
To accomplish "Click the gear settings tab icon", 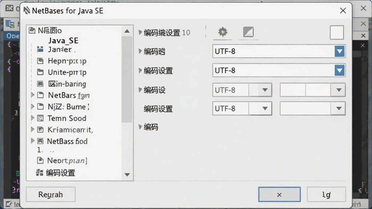I will [223, 32].
